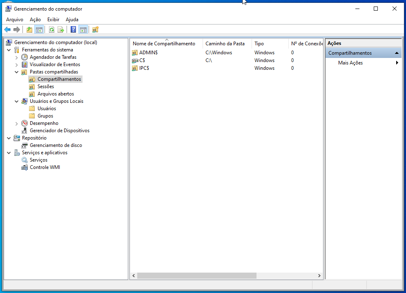Collapse the Ferramentas do sistema node
Viewport: 406px width, 293px height.
pos(9,50)
